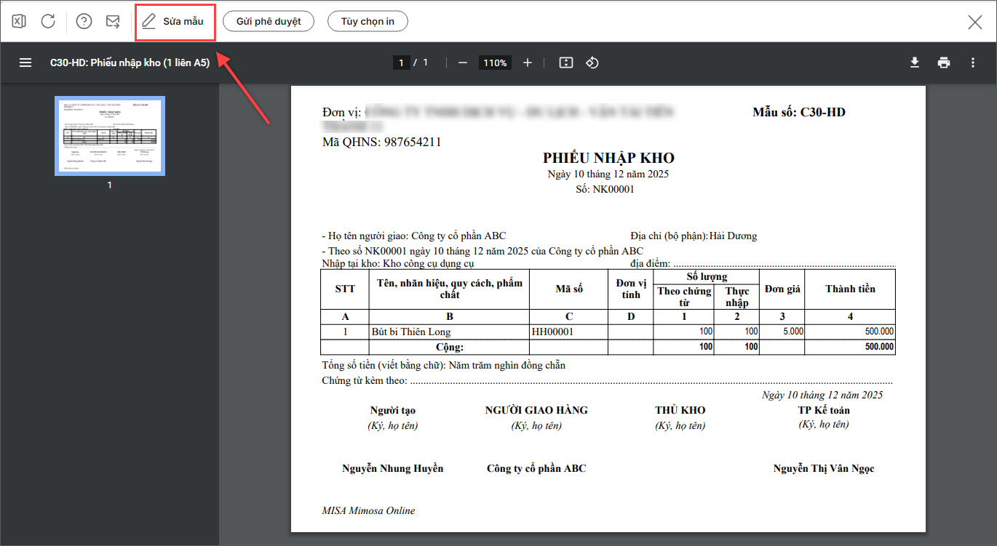The image size is (997, 546).
Task: Send the report by email icon
Action: click(x=113, y=21)
